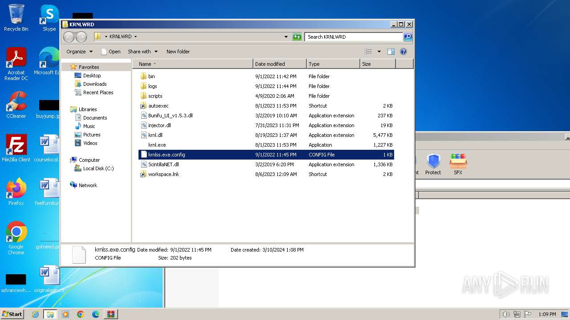
Task: Open the Acrobat Reader DC desktop icon
Action: coord(16,64)
